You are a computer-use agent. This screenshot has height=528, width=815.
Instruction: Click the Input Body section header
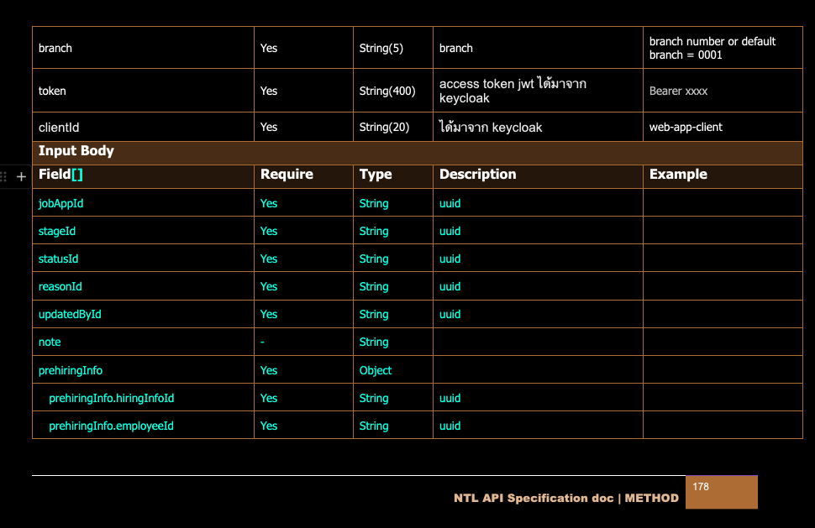click(76, 151)
